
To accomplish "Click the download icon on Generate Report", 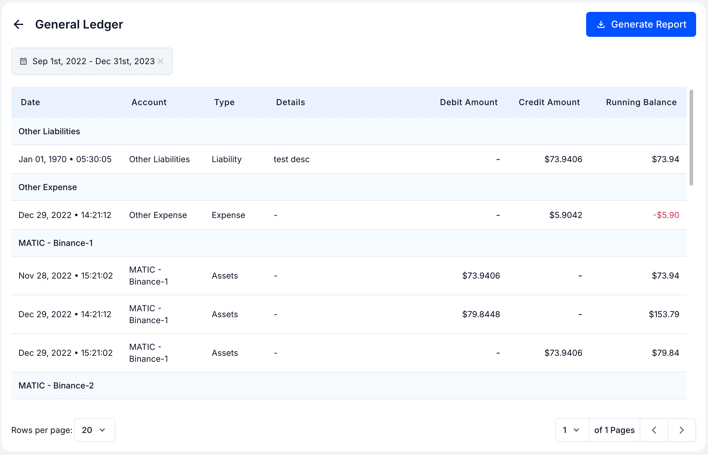I will pos(601,24).
